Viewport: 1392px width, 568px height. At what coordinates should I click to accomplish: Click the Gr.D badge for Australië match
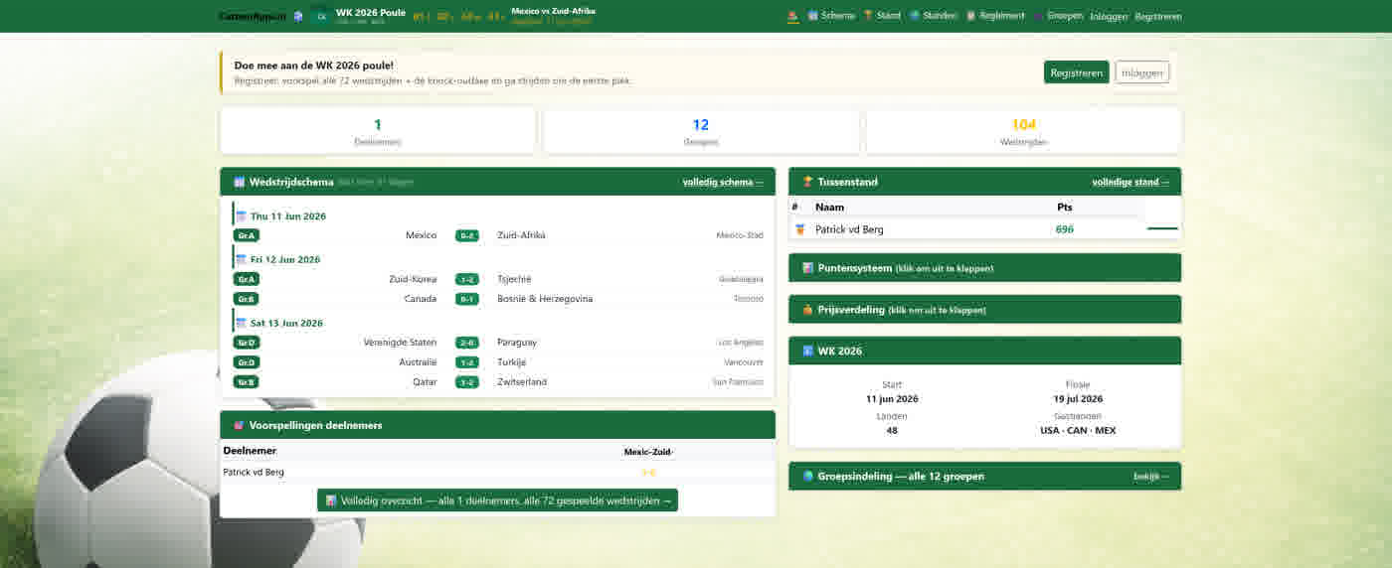point(247,362)
